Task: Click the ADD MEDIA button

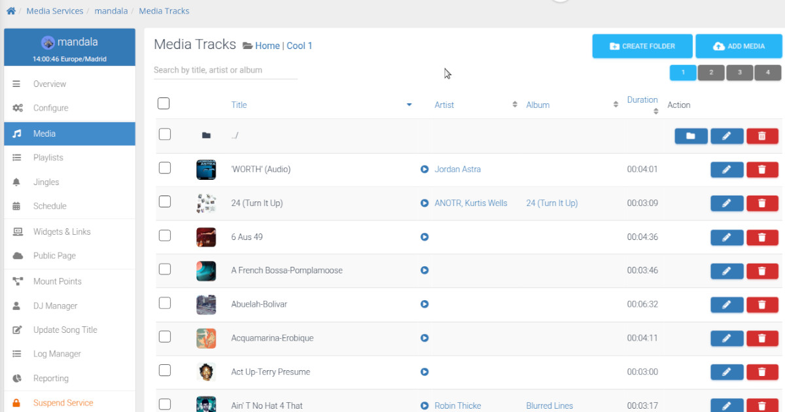Action: coord(739,46)
